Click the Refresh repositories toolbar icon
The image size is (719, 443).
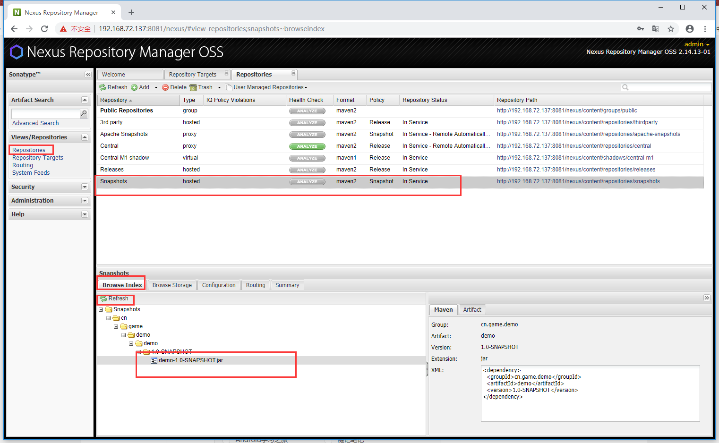tap(103, 87)
